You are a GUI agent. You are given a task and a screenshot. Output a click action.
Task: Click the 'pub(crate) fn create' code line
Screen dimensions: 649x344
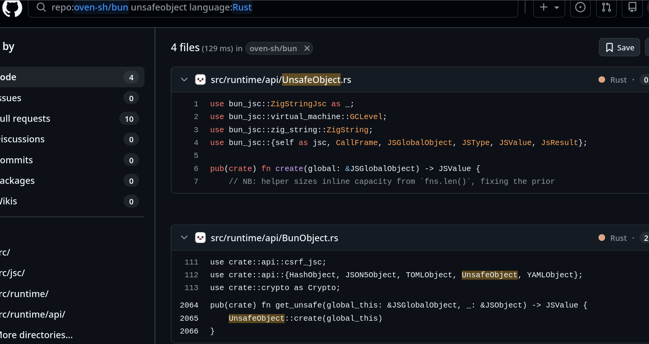[345, 169]
